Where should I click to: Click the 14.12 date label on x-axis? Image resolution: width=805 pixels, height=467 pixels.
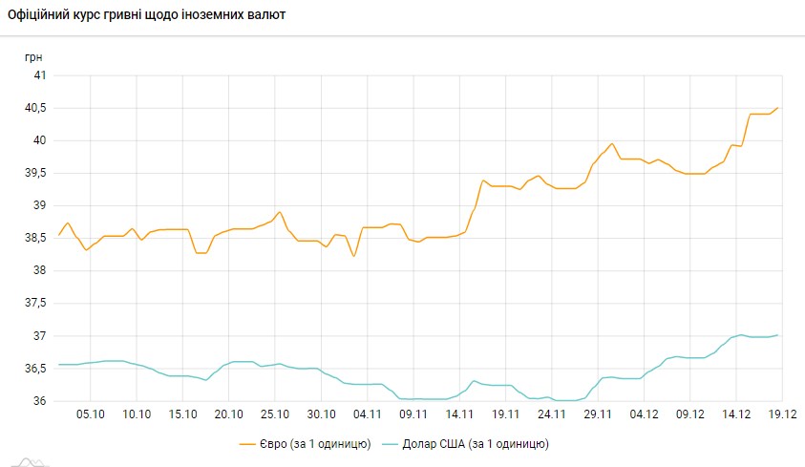tap(736, 414)
